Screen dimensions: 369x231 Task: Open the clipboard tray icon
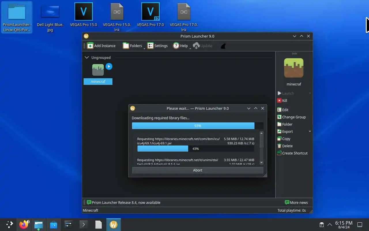(x=321, y=225)
